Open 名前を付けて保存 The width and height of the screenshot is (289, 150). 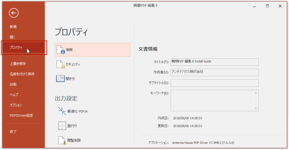tap(22, 74)
